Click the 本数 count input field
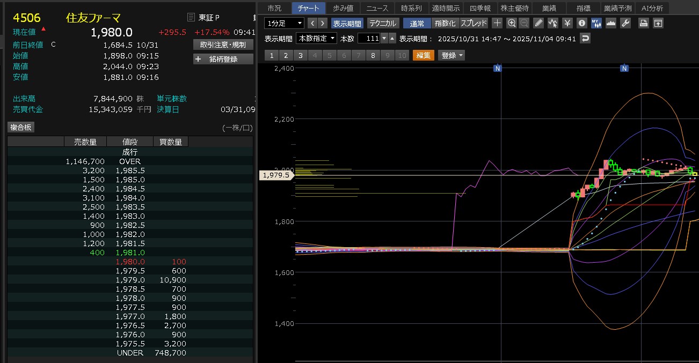 pos(369,38)
